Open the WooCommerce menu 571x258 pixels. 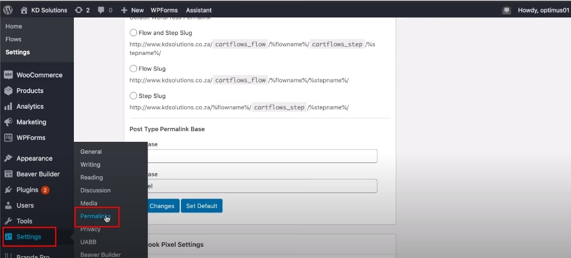[39, 75]
